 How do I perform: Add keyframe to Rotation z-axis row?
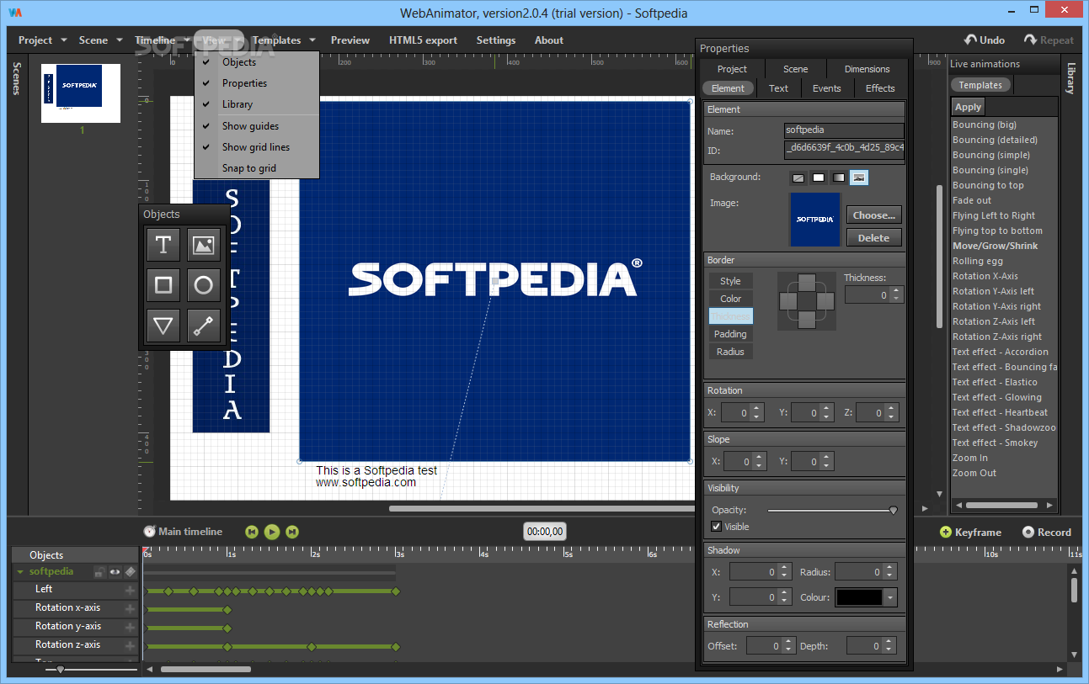point(131,645)
